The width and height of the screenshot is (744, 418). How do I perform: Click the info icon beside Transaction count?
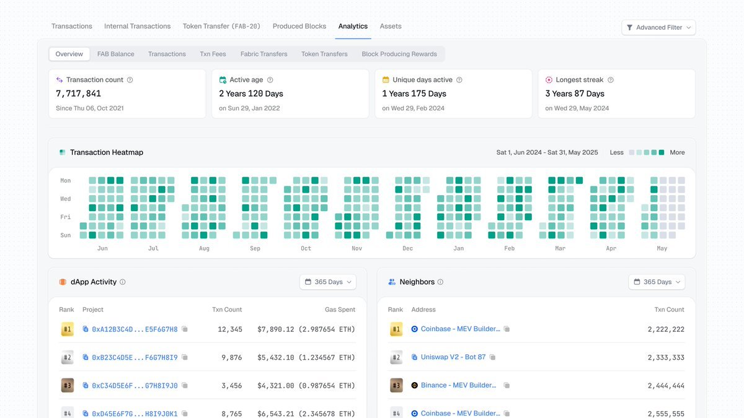pos(130,80)
